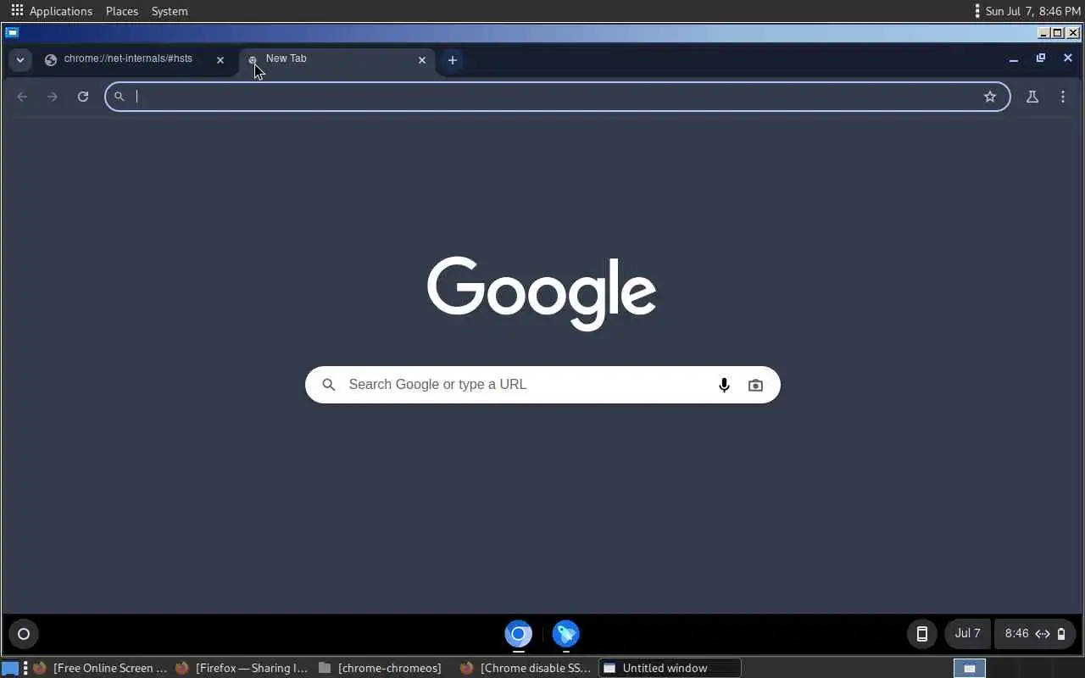1085x678 pixels.
Task: Open Phone Hub icon in shelf
Action: click(922, 634)
